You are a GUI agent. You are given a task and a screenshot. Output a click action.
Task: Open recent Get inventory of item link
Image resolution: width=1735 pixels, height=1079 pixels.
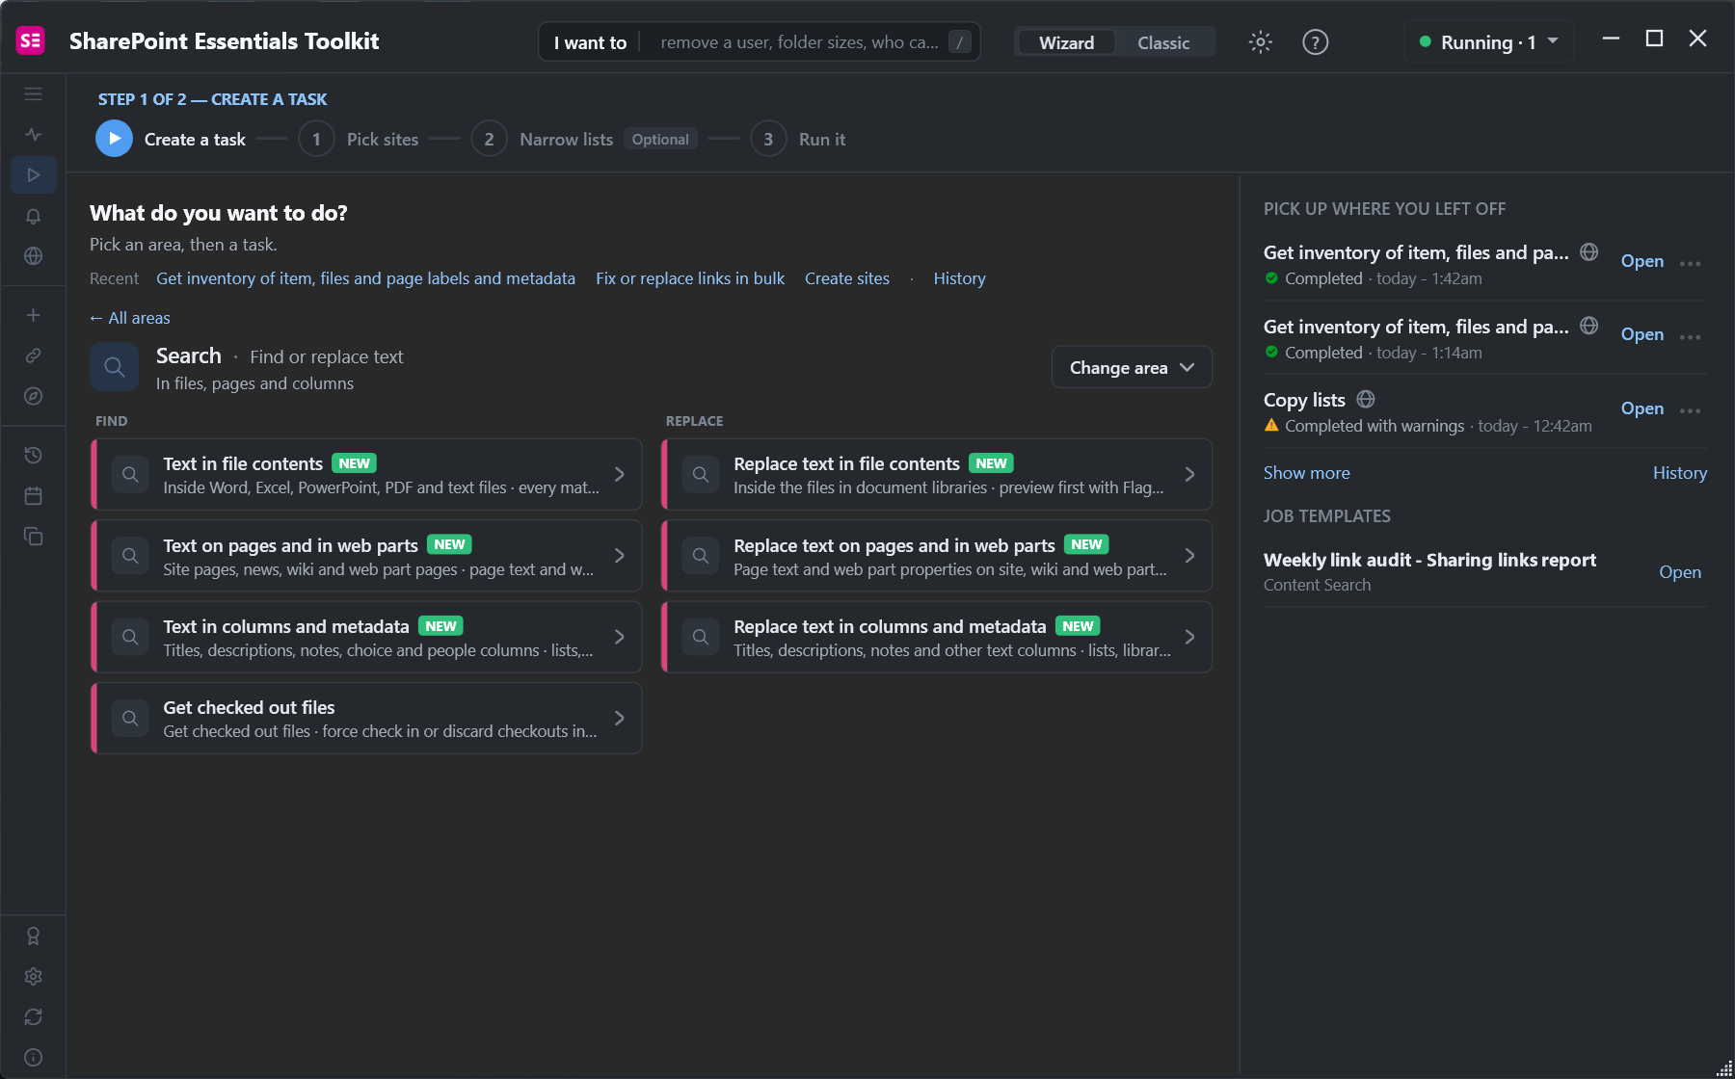(365, 278)
